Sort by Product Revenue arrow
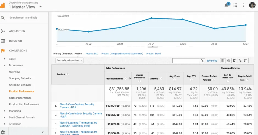The height and width of the screenshot is (135, 258). coord(130,78)
